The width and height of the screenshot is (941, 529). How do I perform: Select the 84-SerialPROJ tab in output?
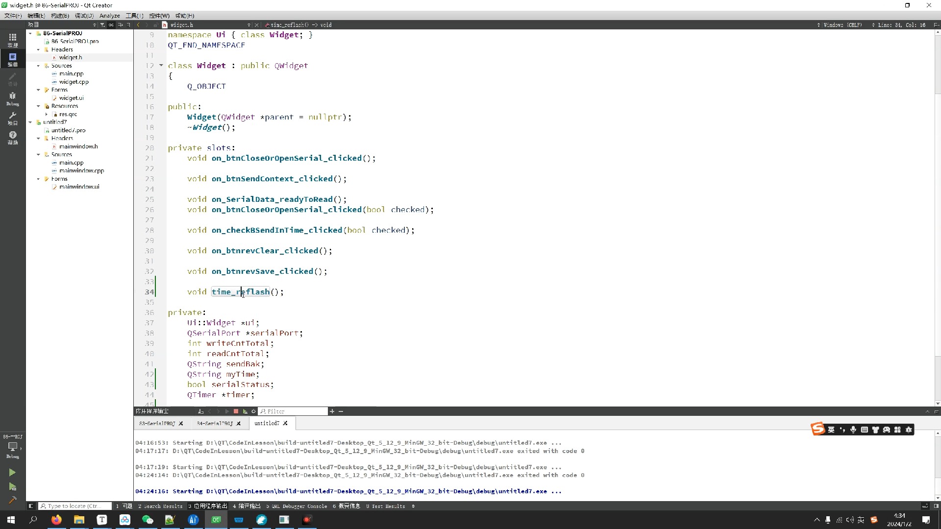(x=215, y=423)
